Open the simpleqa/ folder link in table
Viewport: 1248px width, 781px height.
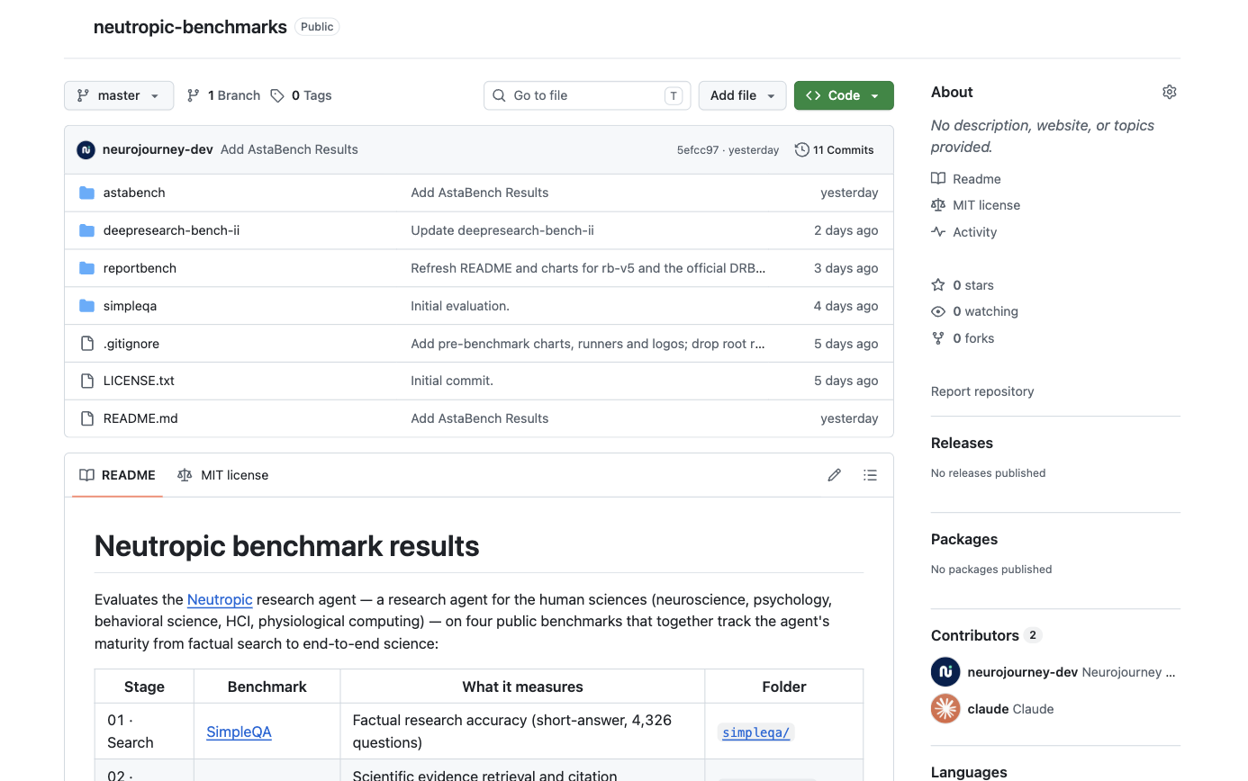[x=756, y=732]
